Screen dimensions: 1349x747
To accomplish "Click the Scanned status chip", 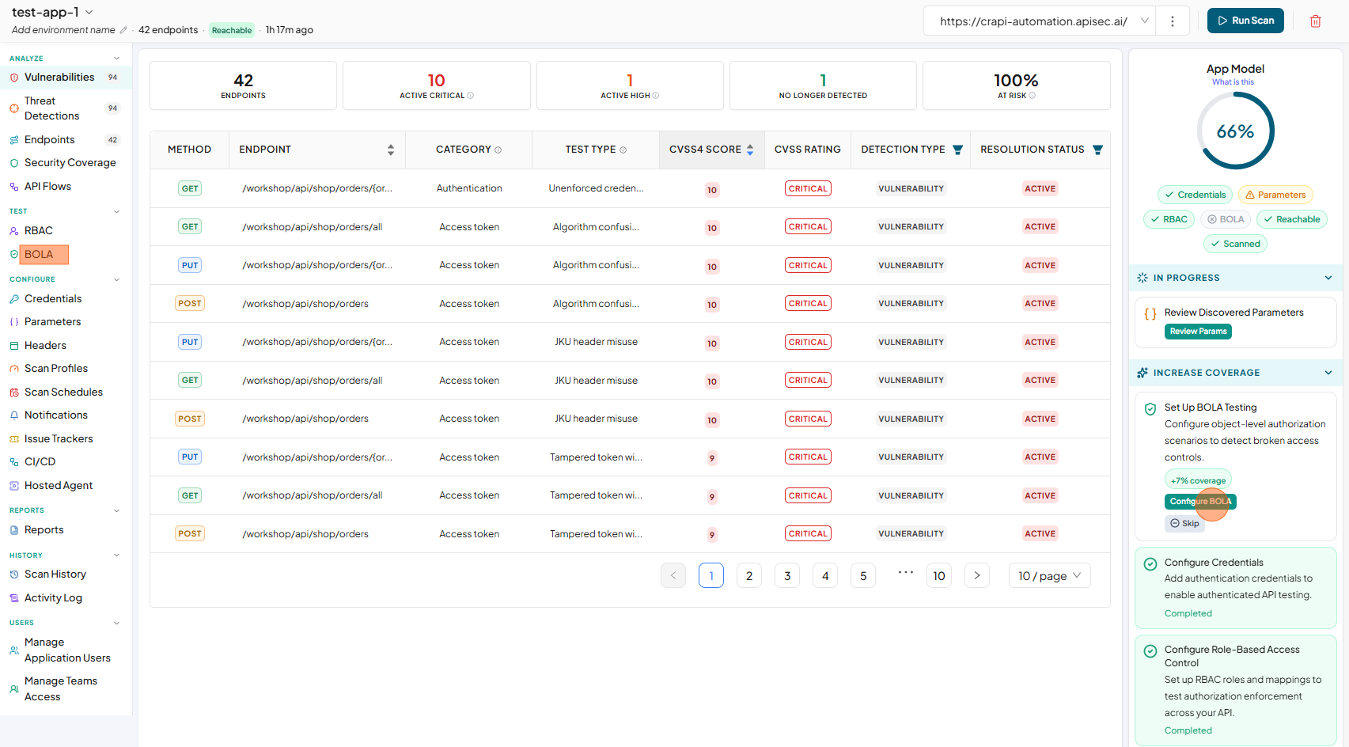I will (1235, 244).
